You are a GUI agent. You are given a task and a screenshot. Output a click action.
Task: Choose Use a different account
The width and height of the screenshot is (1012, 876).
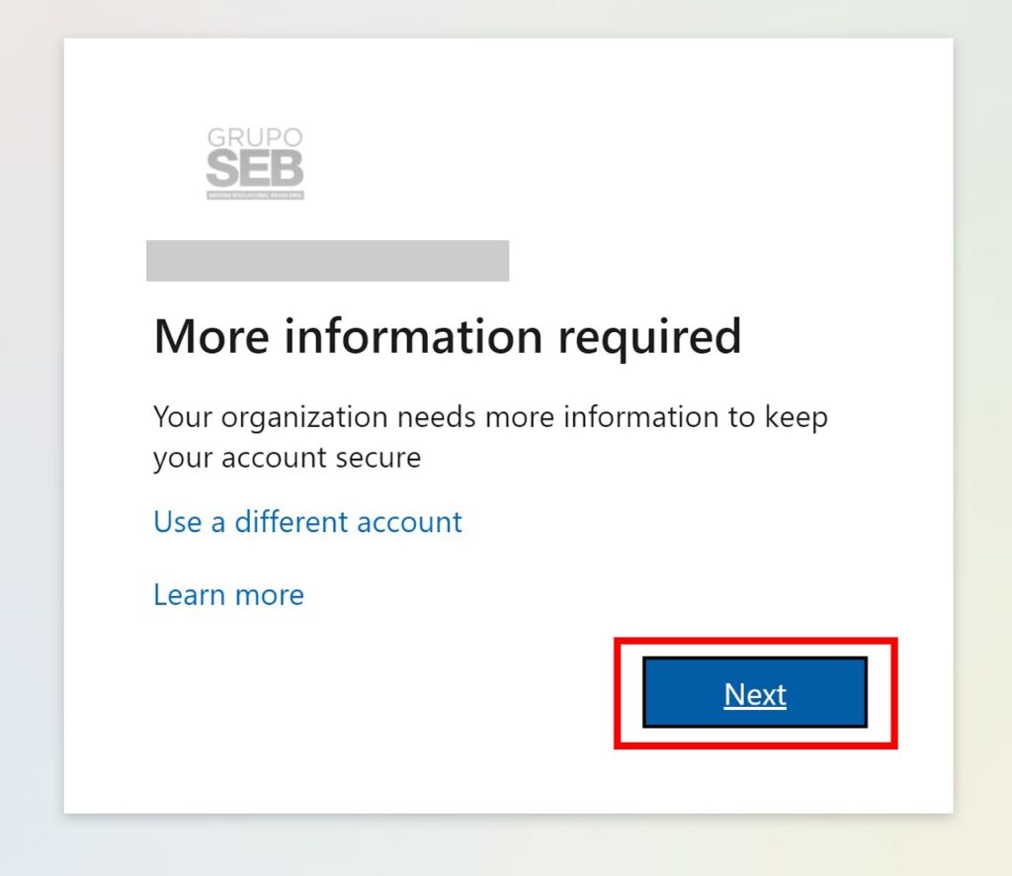pyautogui.click(x=307, y=521)
